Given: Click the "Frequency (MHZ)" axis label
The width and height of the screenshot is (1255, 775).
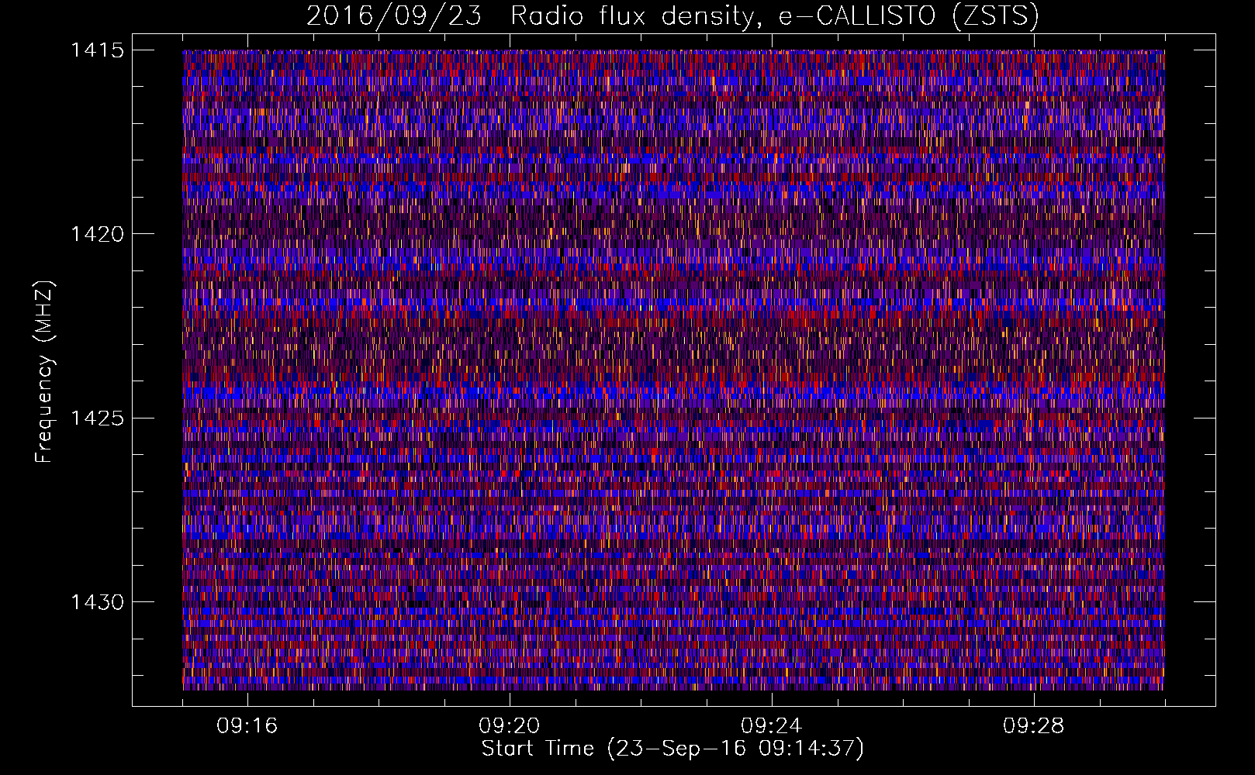Looking at the screenshot, I should (44, 372).
